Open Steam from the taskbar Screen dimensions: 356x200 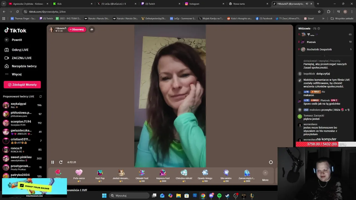227,196
